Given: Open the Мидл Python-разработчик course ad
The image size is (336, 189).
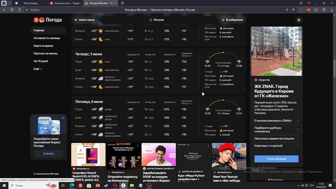Looking at the screenshot, I should pyautogui.click(x=194, y=162).
